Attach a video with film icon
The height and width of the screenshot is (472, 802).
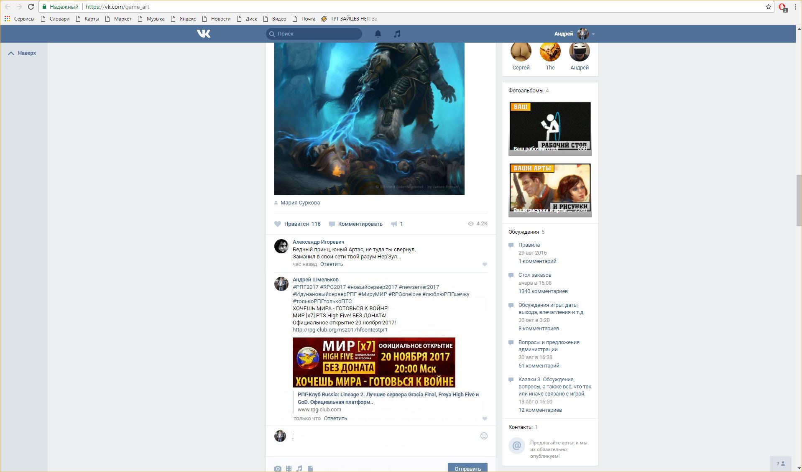click(289, 469)
